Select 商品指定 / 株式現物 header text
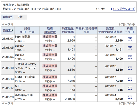The width and height of the screenshot is (138, 106). pyautogui.click(x=16, y=5)
